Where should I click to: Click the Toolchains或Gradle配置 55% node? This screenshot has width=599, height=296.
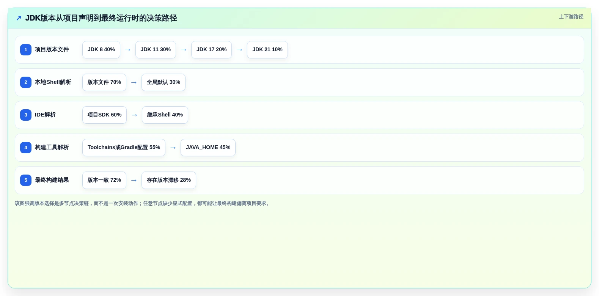pyautogui.click(x=124, y=148)
